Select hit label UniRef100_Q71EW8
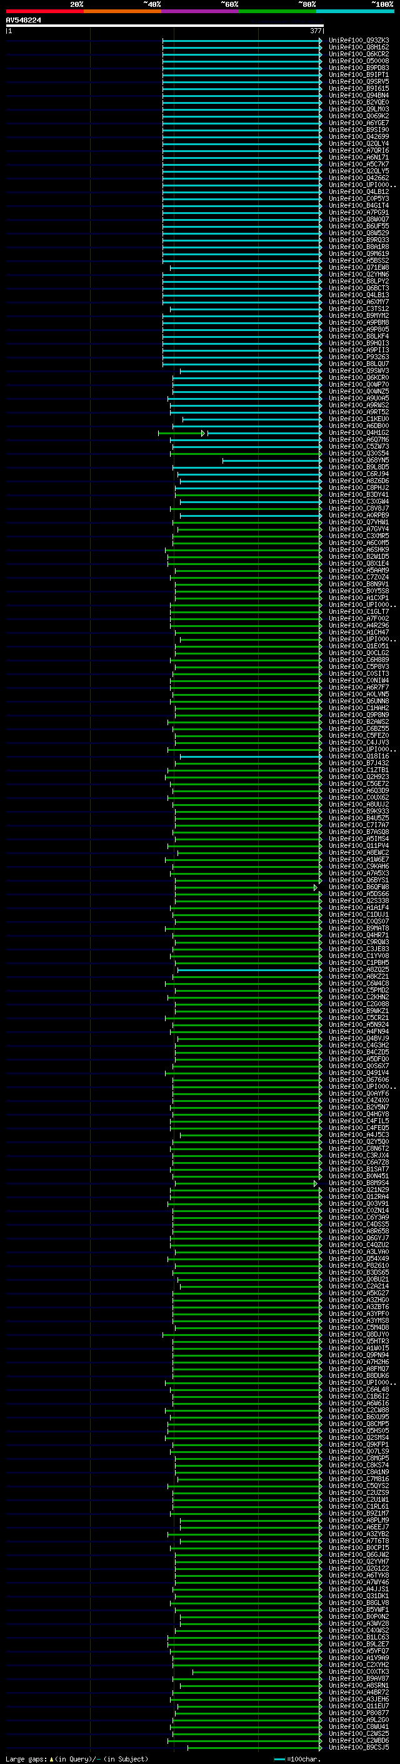The image size is (400, 1764). pos(359,268)
